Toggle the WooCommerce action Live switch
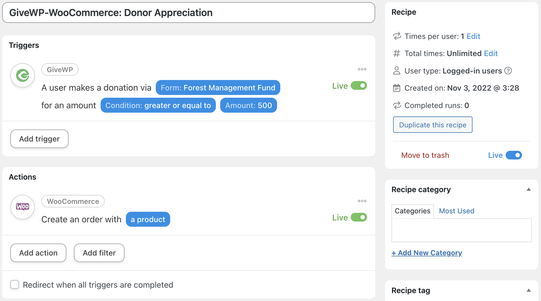This screenshot has width=541, height=301. point(359,217)
